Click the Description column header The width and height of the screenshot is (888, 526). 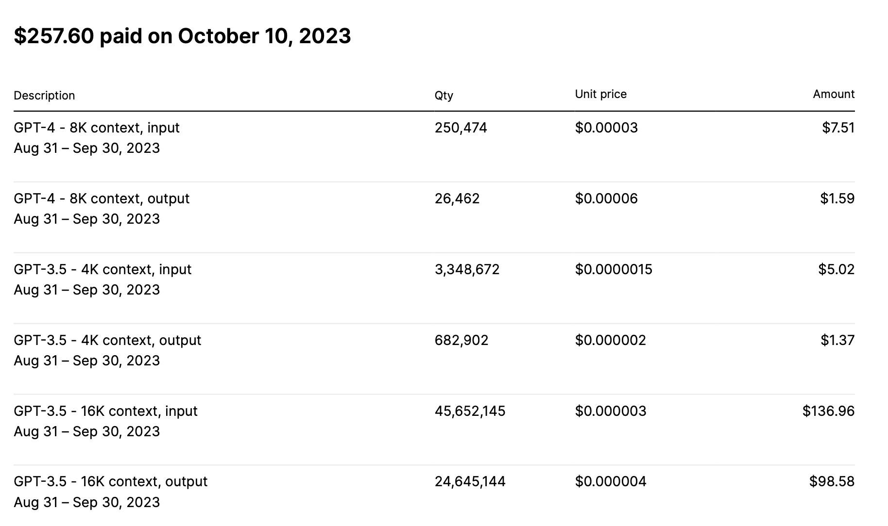click(44, 96)
